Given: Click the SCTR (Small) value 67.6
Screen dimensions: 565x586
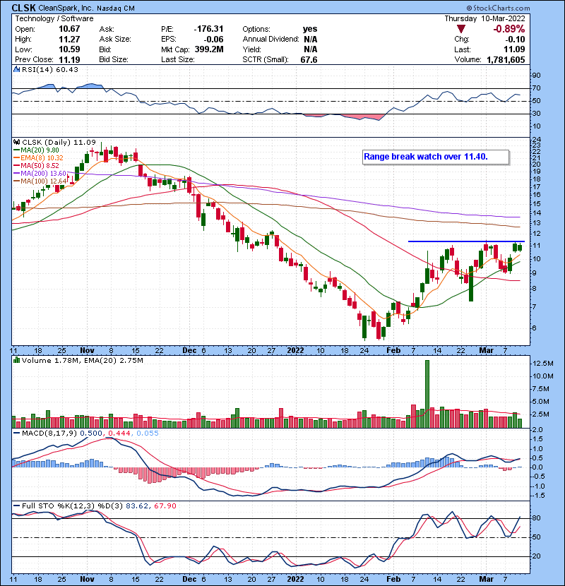Looking at the screenshot, I should [309, 60].
